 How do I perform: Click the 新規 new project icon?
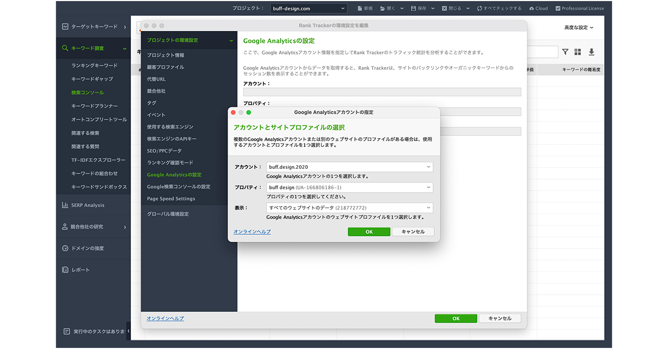[x=360, y=8]
